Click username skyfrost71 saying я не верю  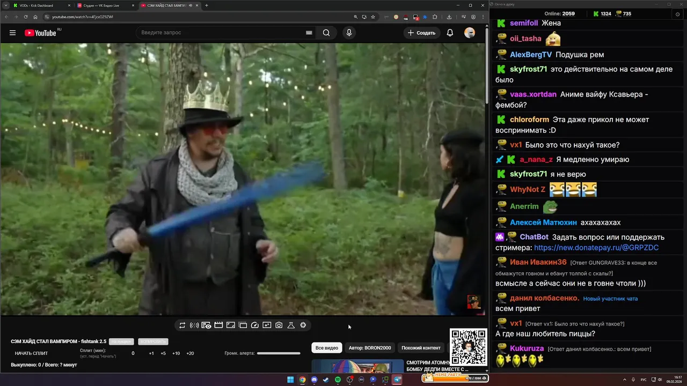coord(529,174)
